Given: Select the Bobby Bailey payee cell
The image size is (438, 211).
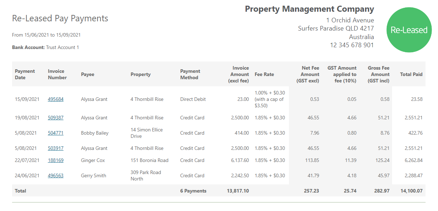Looking at the screenshot, I should point(95,133).
